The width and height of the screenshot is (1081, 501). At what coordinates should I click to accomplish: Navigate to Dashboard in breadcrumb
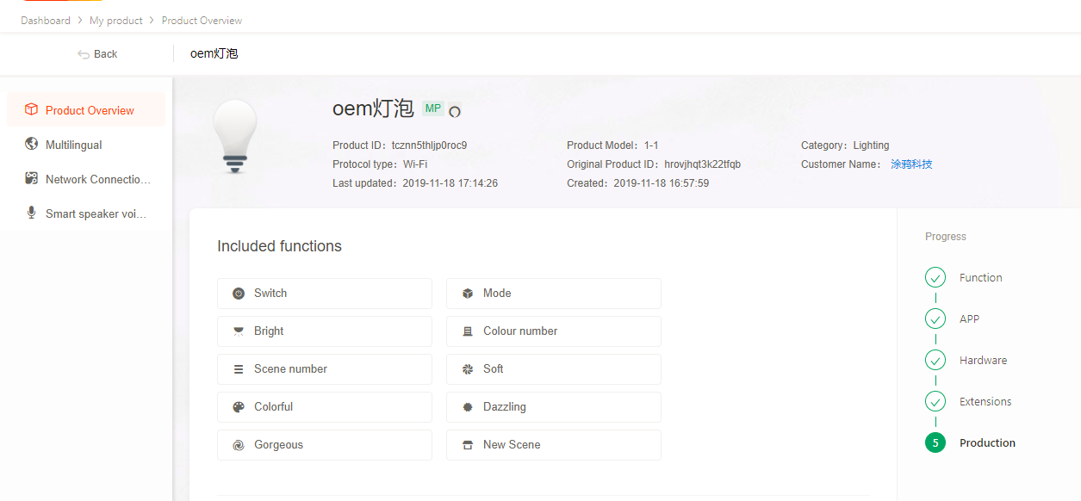pyautogui.click(x=46, y=21)
